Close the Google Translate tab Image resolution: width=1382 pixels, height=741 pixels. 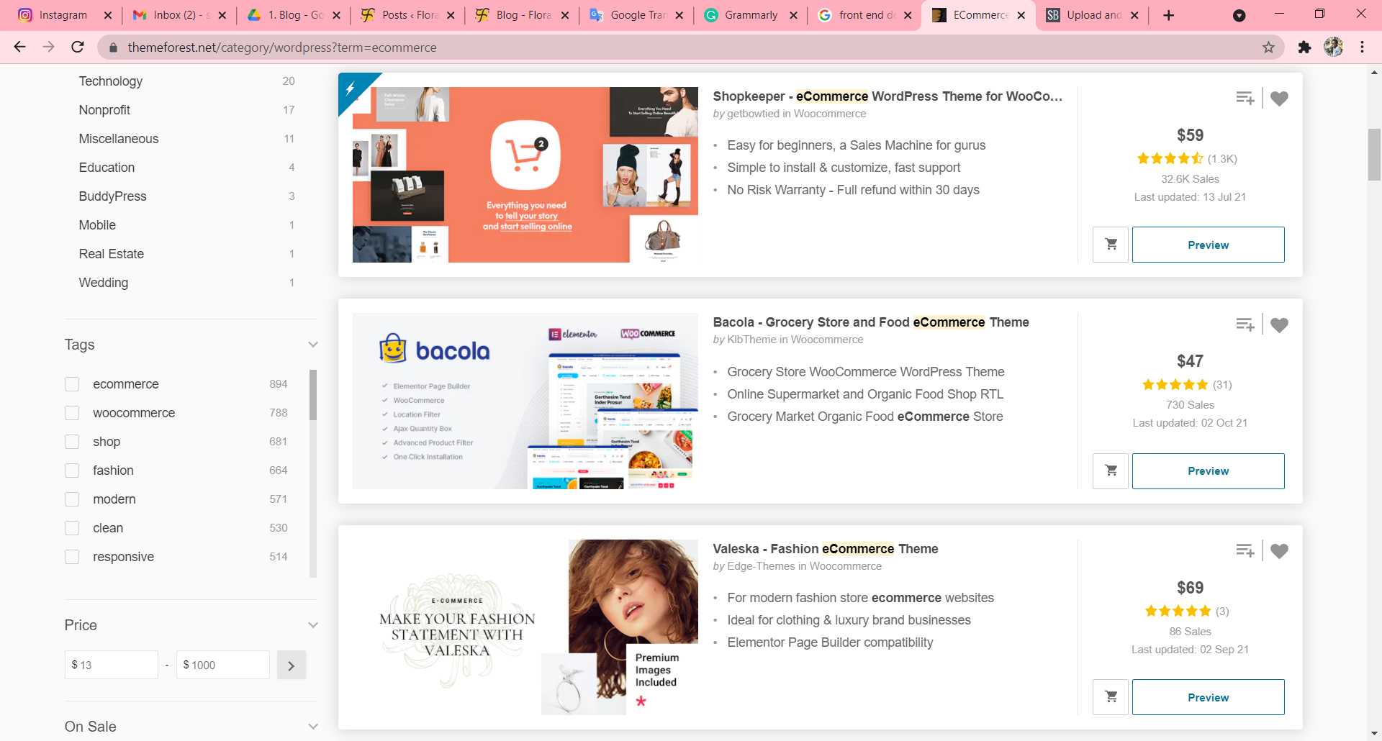679,15
